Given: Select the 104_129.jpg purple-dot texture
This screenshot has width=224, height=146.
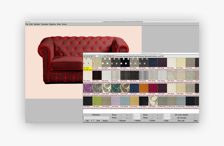Looking at the screenshot, I should (134, 62).
